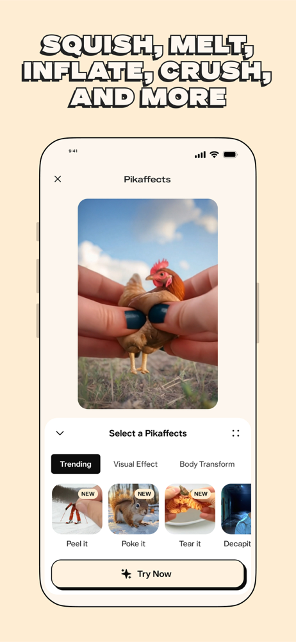Screen dimensions: 296x642
Task: Collapse the Select a Pikaffects panel chevron
Action: pyautogui.click(x=60, y=433)
